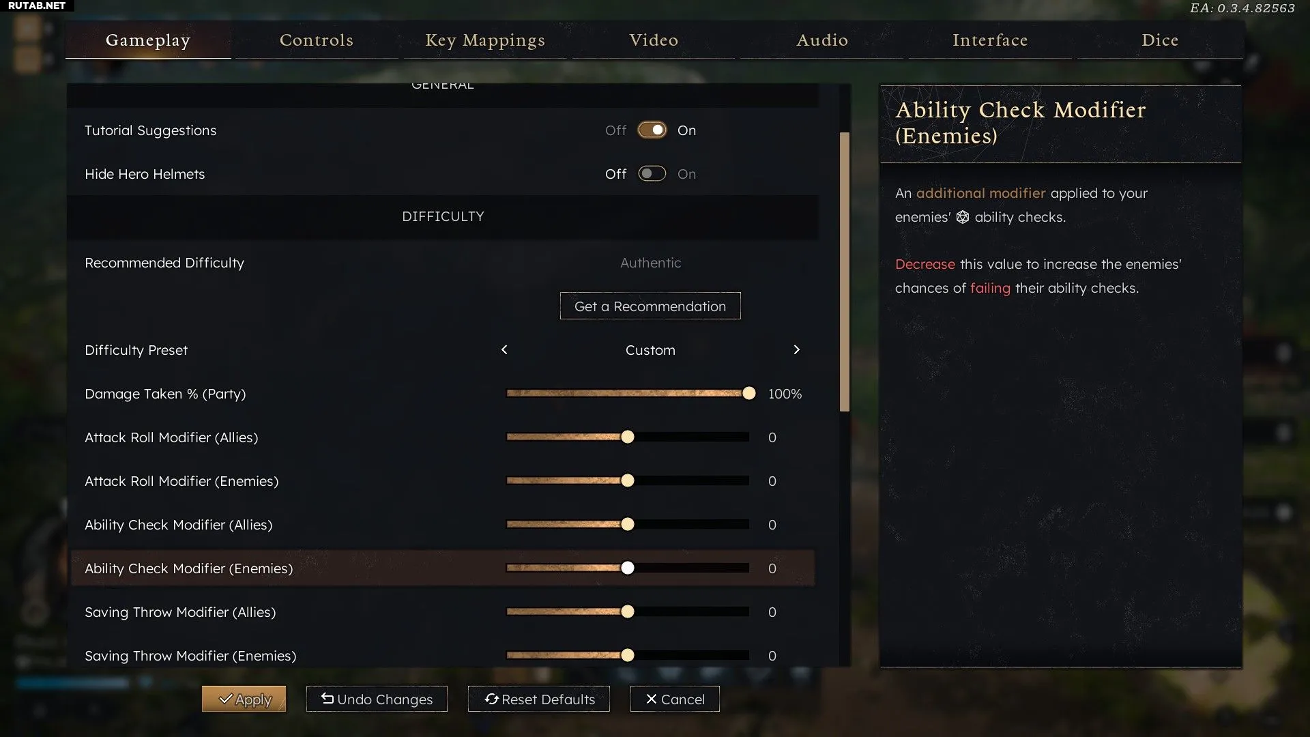Toggle the Hide Hero Helmets switch
Screen dimensions: 1310x737
click(652, 173)
